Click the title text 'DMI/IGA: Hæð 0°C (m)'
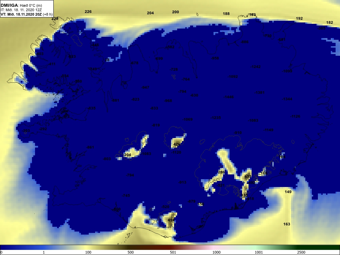This screenshot has width=340, height=255. pyautogui.click(x=21, y=5)
